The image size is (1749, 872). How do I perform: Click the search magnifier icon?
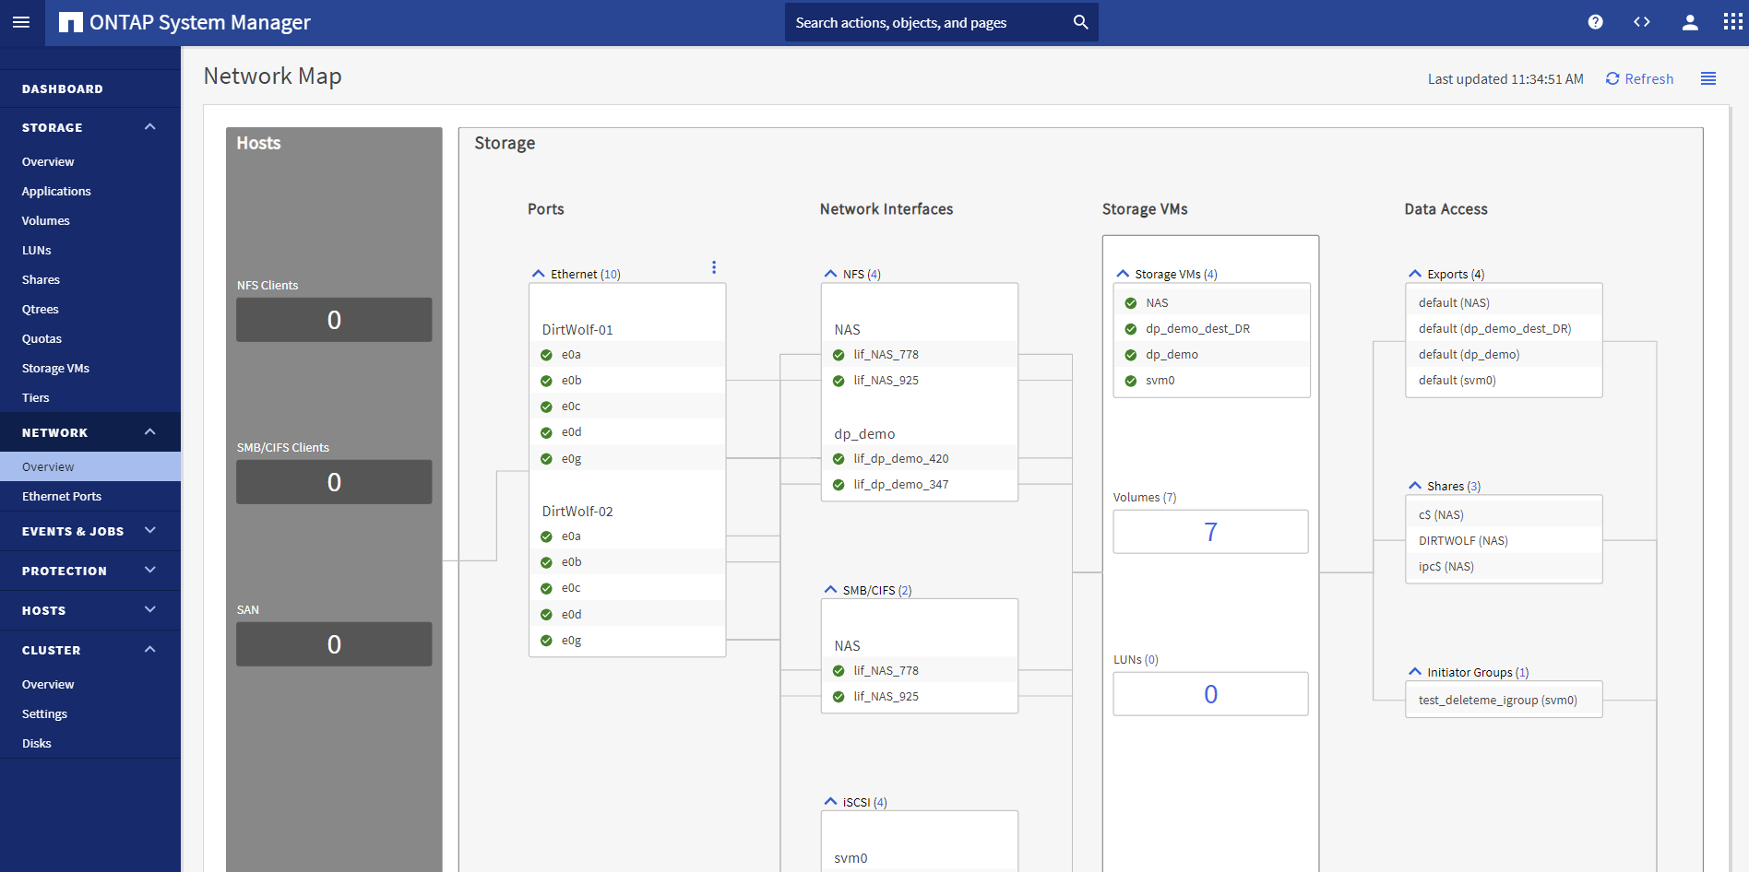(1080, 22)
